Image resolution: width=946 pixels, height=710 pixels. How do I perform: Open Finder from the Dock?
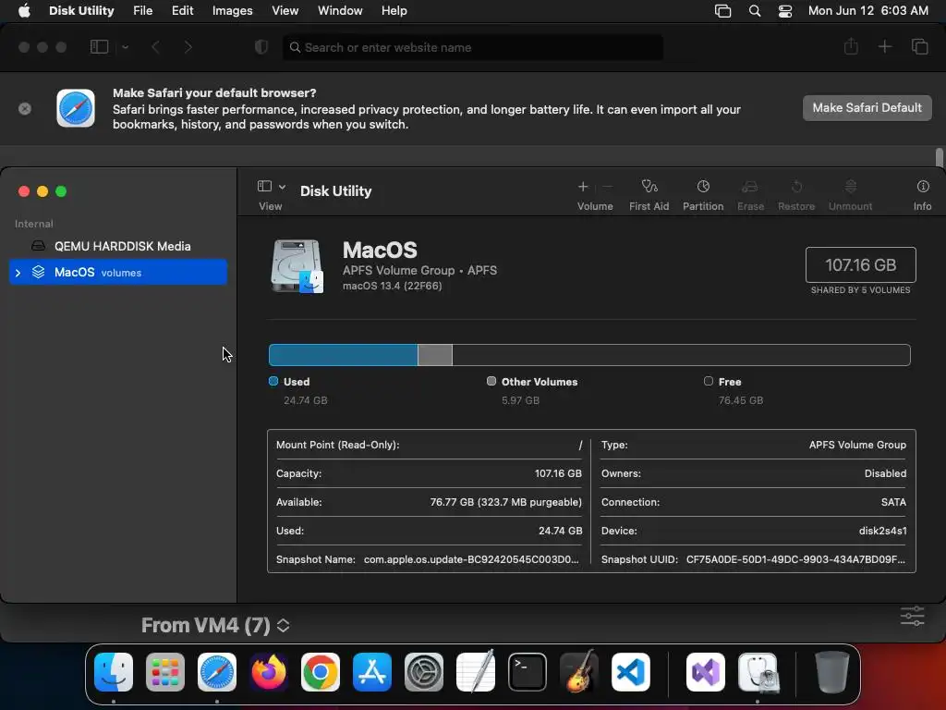tap(114, 672)
